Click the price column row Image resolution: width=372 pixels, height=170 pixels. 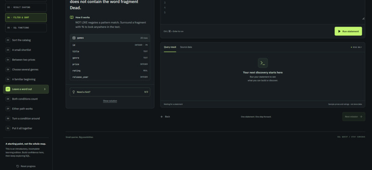(x=110, y=64)
